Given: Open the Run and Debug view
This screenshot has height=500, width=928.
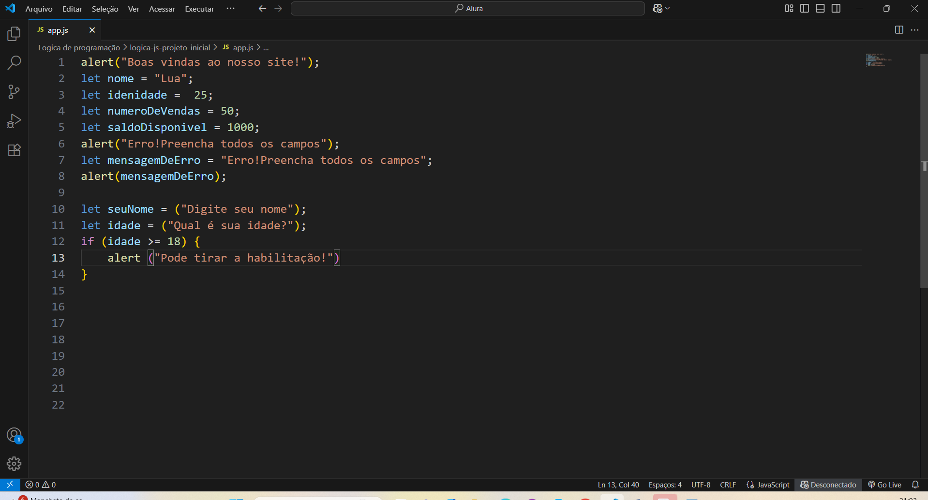Looking at the screenshot, I should click(x=14, y=121).
